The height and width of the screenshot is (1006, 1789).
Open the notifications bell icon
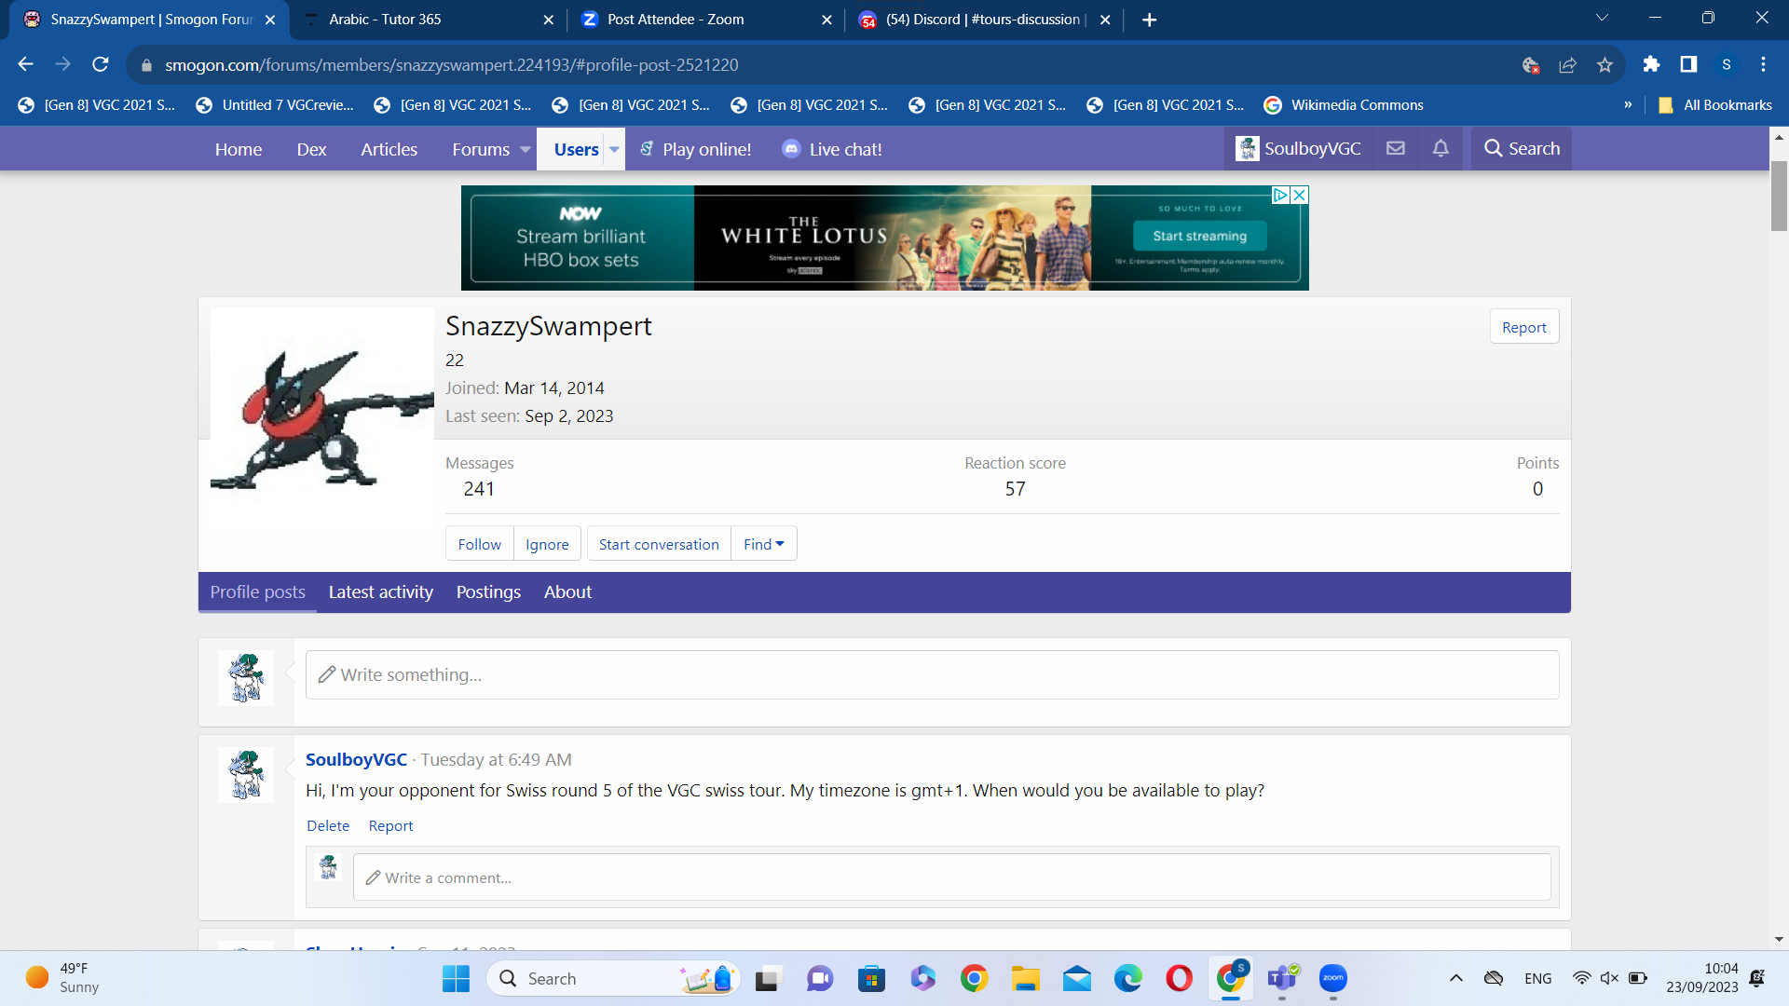coord(1440,148)
